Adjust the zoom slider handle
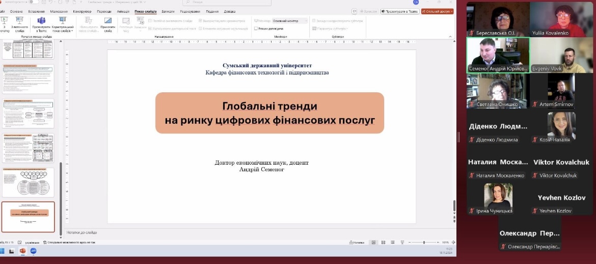The height and width of the screenshot is (264, 596). [424, 242]
